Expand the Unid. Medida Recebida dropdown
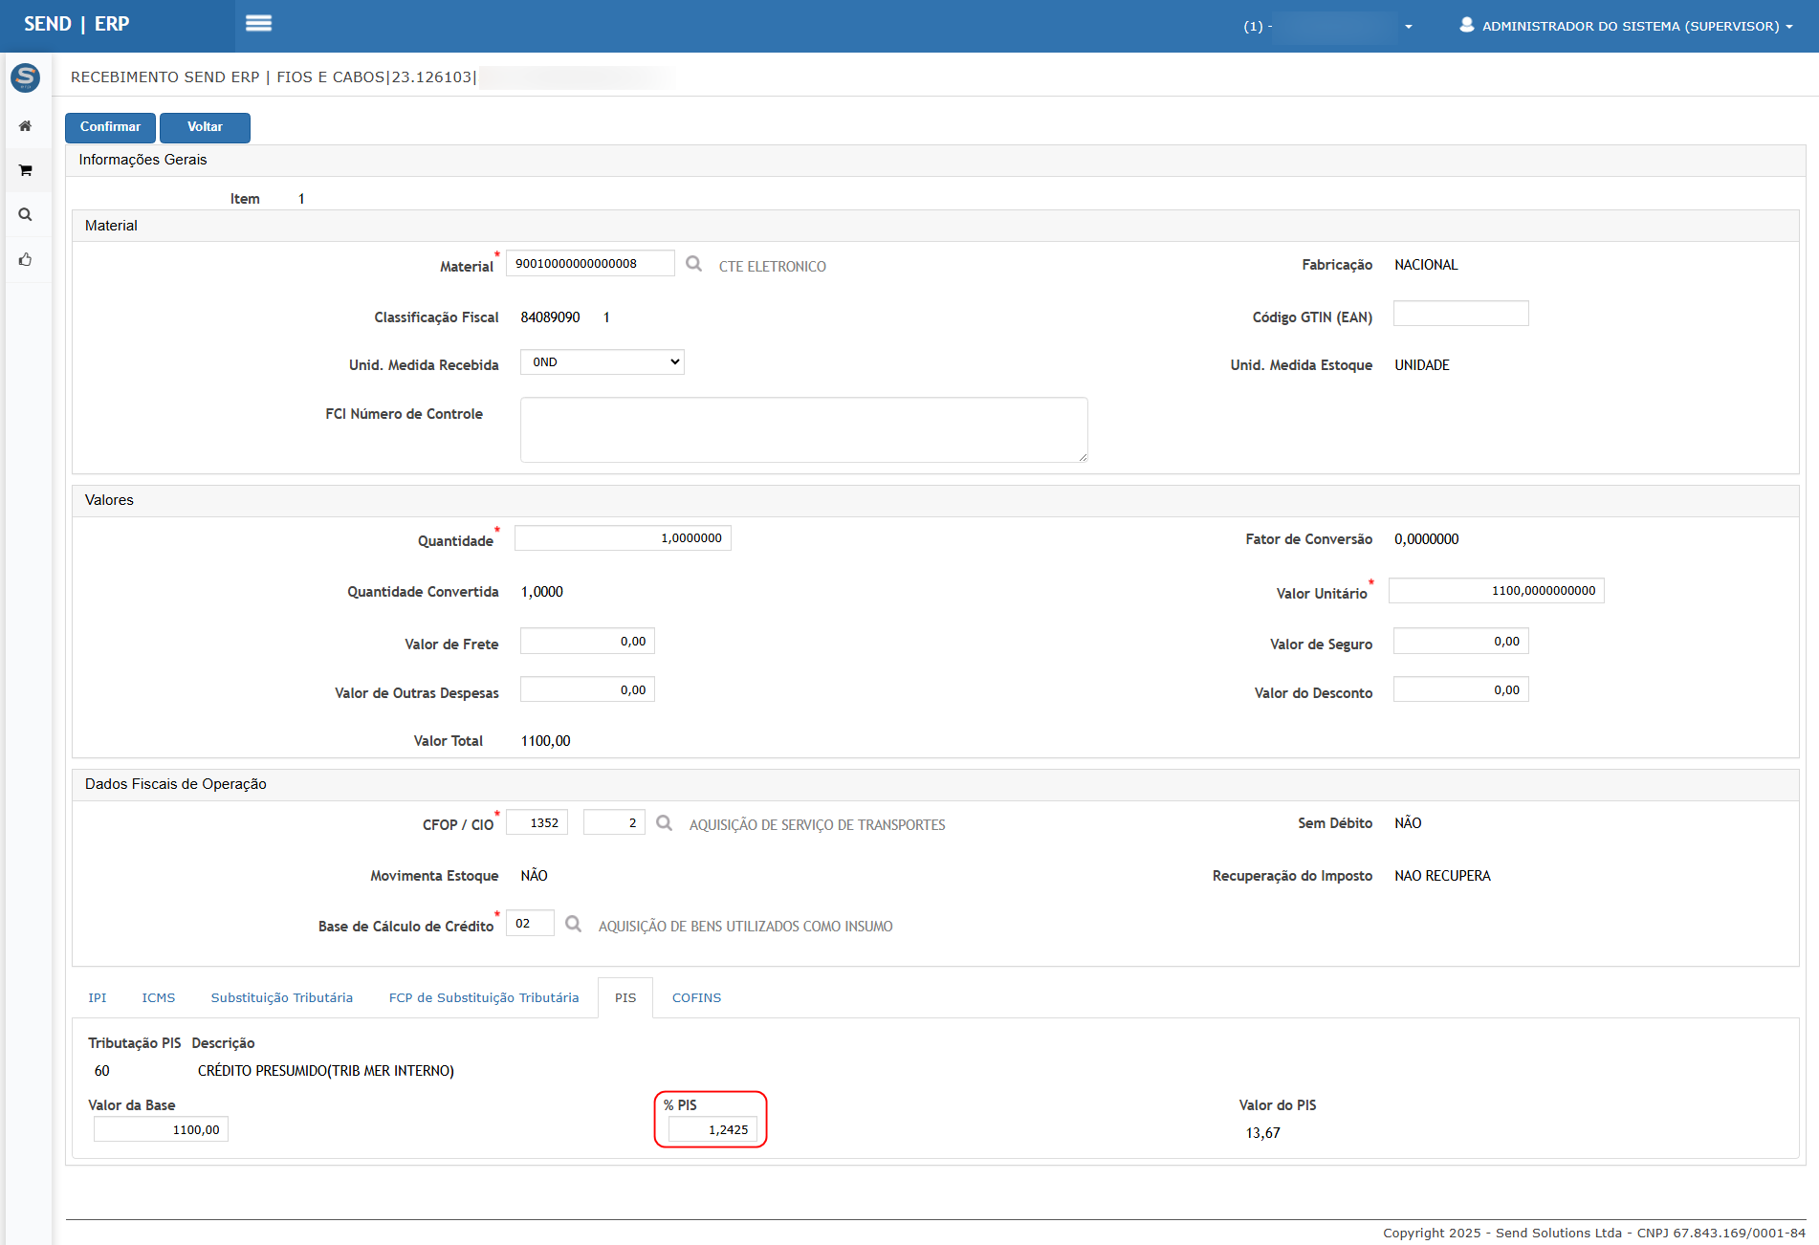The width and height of the screenshot is (1819, 1245). pyautogui.click(x=602, y=362)
